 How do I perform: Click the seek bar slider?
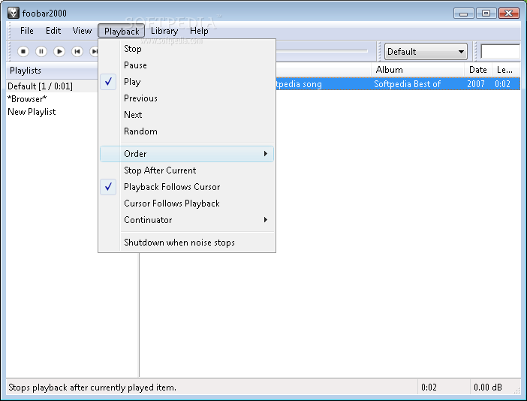[x=322, y=51]
